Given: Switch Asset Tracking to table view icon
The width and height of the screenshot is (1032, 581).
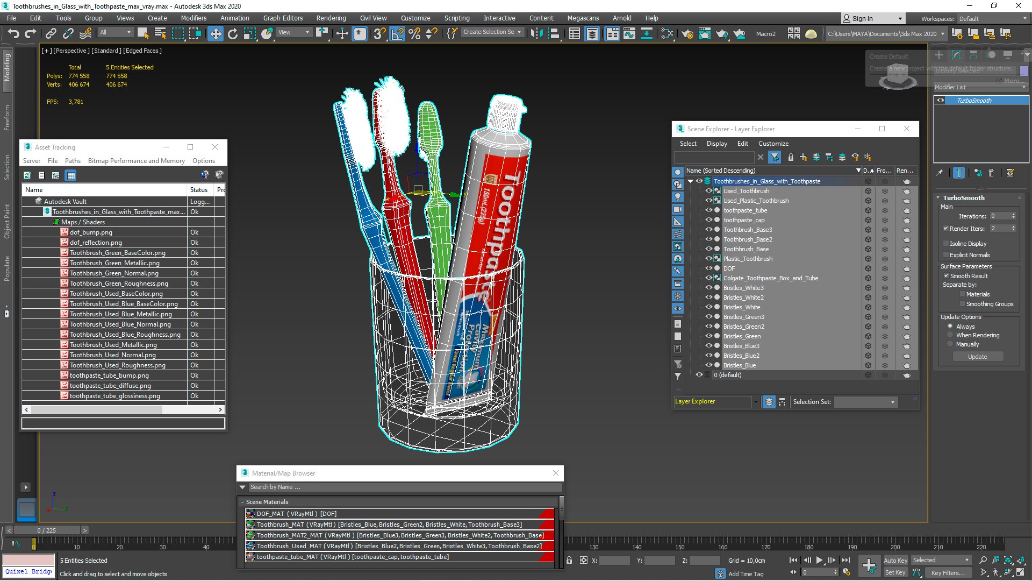Looking at the screenshot, I should pos(70,175).
